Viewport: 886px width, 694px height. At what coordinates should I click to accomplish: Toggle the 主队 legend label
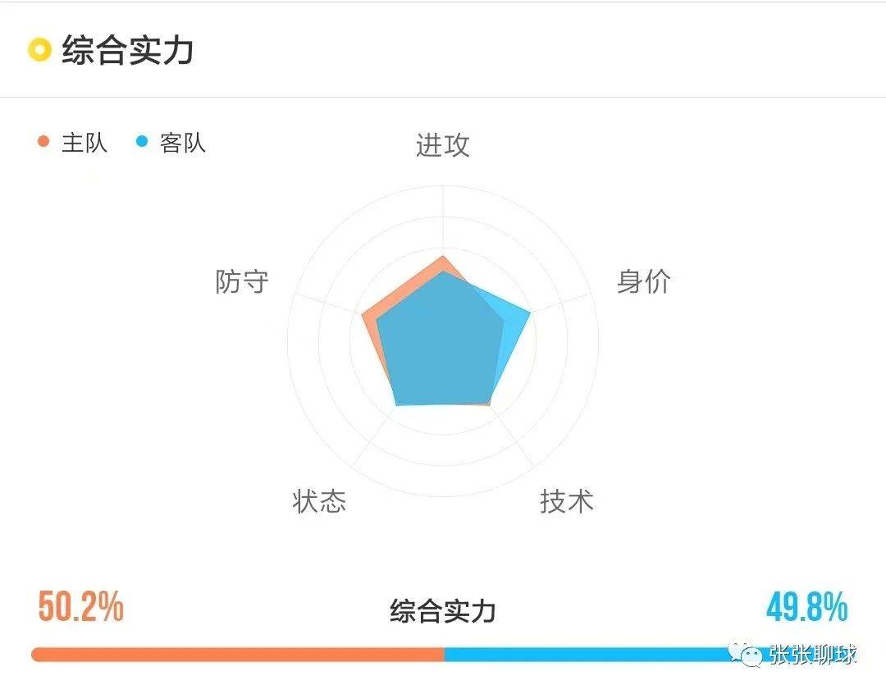coord(84,143)
